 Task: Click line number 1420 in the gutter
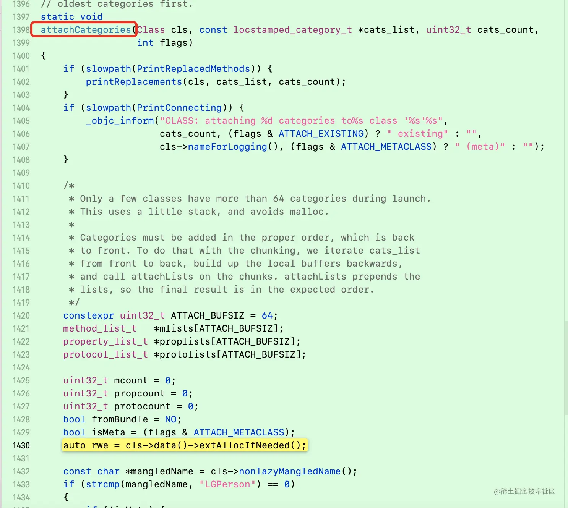tap(21, 315)
